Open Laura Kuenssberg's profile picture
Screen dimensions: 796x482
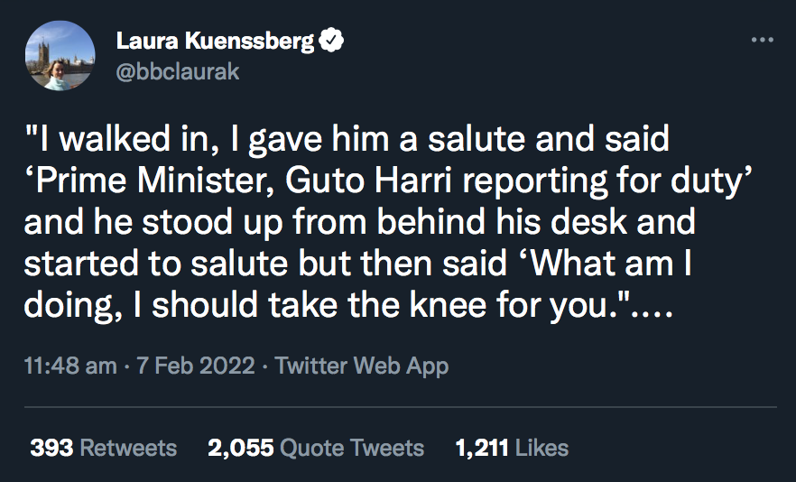(60, 55)
